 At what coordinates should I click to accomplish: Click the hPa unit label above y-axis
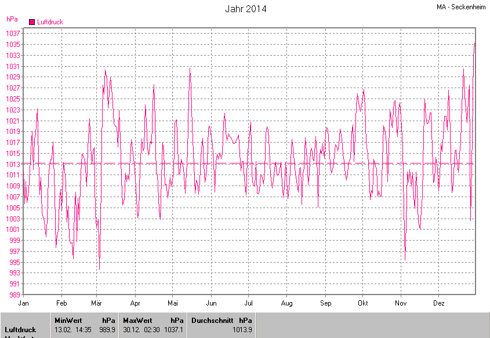tap(12, 19)
